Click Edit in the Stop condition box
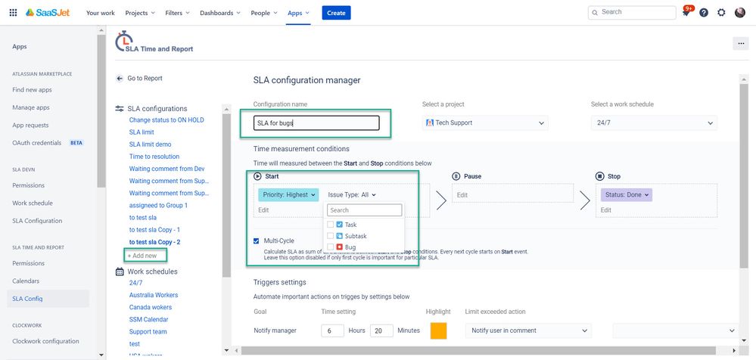 pos(606,210)
